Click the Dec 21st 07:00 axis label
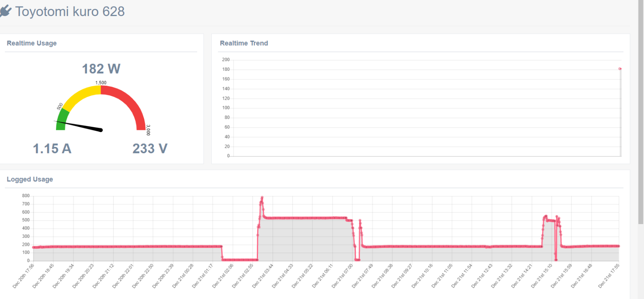The height and width of the screenshot is (299, 644). pyautogui.click(x=342, y=276)
